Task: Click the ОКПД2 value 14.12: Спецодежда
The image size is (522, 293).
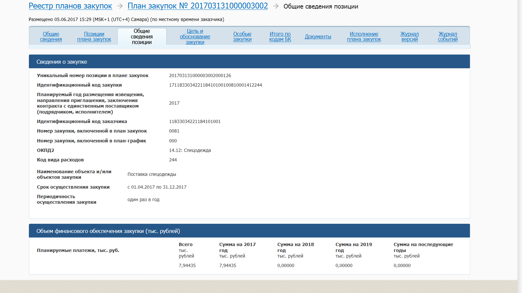Action: pyautogui.click(x=190, y=150)
